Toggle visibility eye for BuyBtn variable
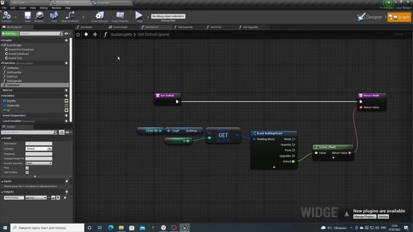The height and width of the screenshot is (232, 413). point(66,101)
